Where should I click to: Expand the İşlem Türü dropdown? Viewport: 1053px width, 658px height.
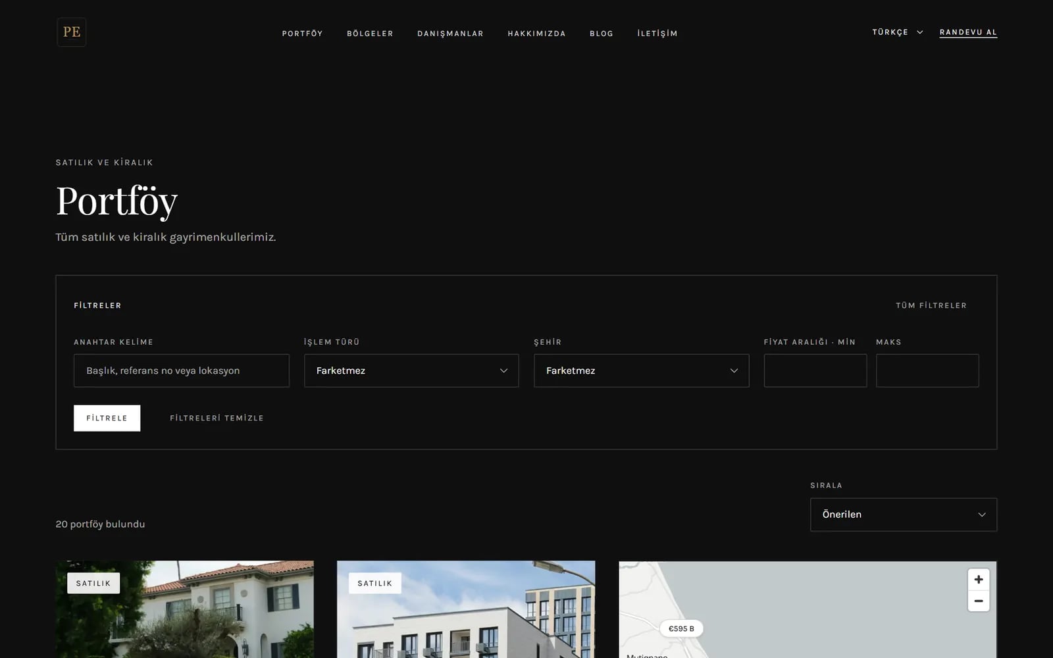[x=411, y=370]
